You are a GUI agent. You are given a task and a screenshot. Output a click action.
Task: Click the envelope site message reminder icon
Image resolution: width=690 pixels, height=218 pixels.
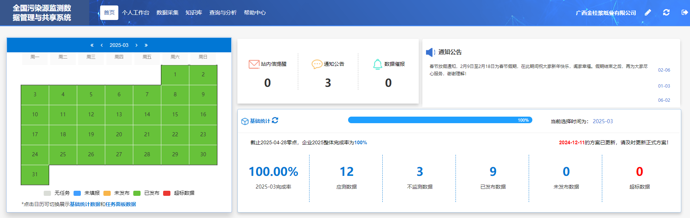click(254, 64)
